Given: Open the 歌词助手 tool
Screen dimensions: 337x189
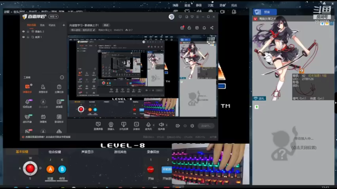Looking at the screenshot, I should pyautogui.click(x=59, y=118).
